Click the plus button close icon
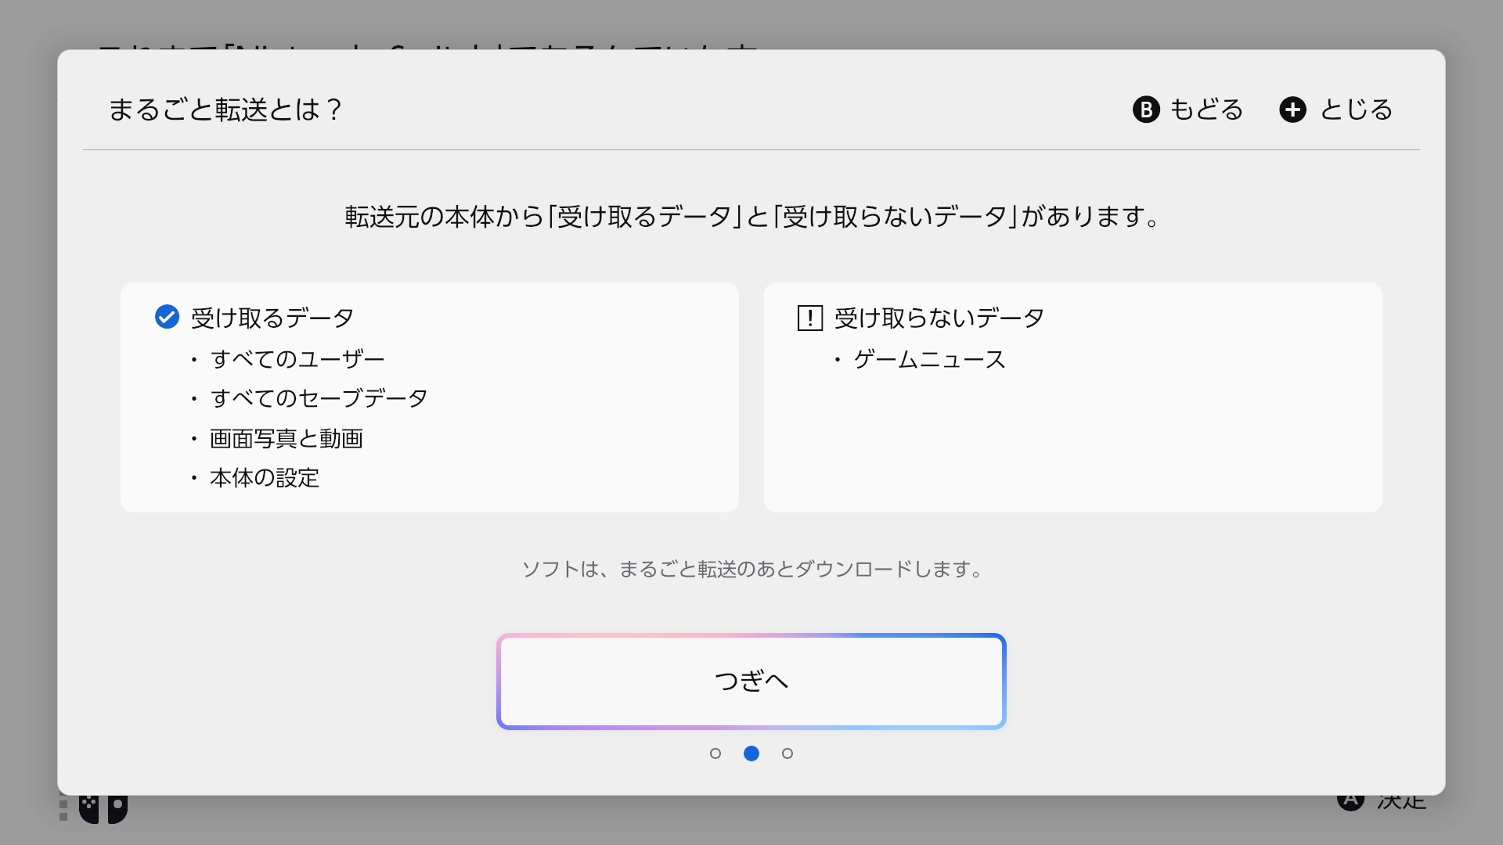The width and height of the screenshot is (1503, 845). click(x=1292, y=110)
